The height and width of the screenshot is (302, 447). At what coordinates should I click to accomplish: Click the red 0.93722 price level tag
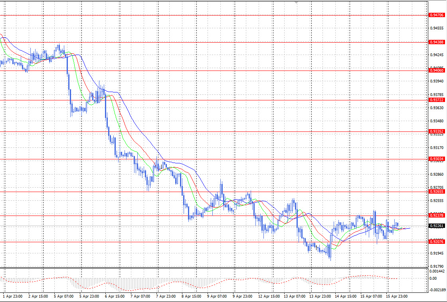(x=437, y=100)
